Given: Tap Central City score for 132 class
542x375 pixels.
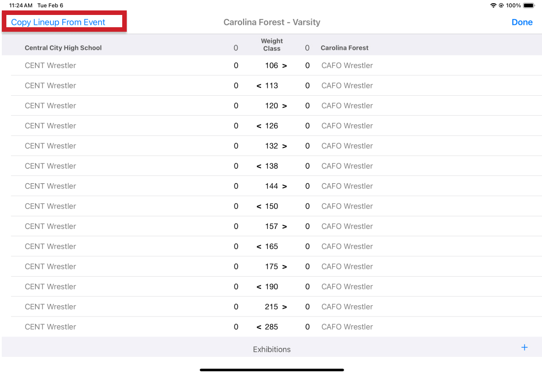Looking at the screenshot, I should point(236,146).
